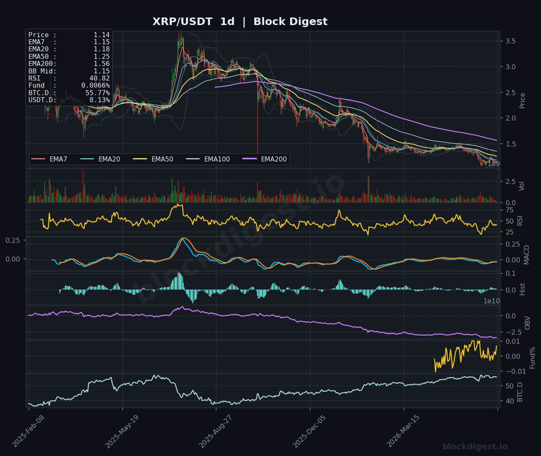
Task: Click the blockdigest.io footer text
Action: [475, 447]
